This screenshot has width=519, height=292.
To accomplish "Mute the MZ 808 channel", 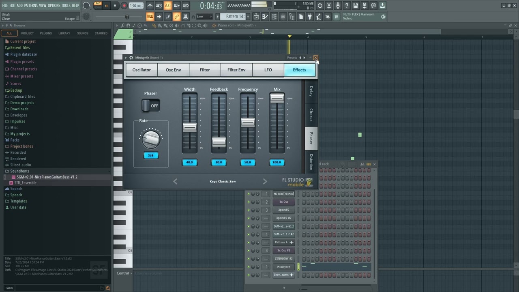I will [x=248, y=194].
